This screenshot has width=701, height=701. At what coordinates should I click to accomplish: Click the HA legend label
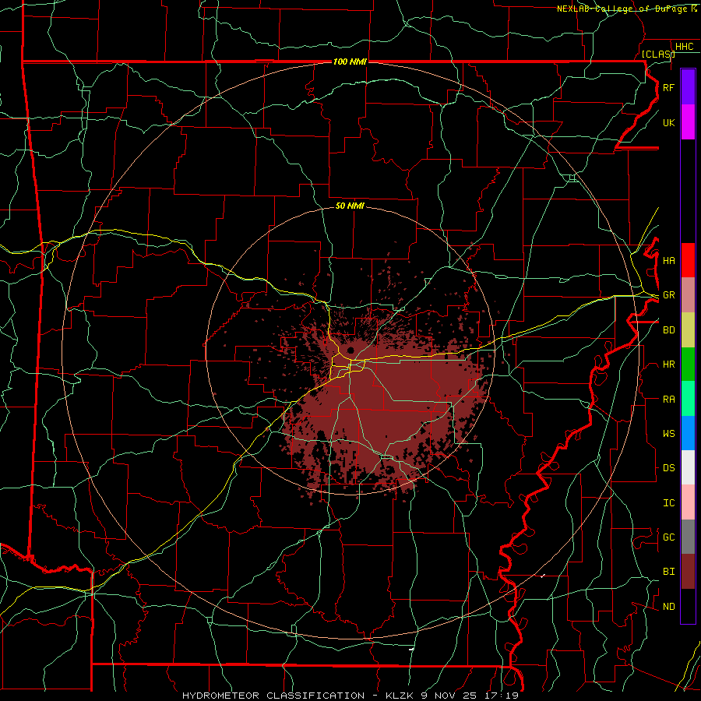pyautogui.click(x=668, y=260)
